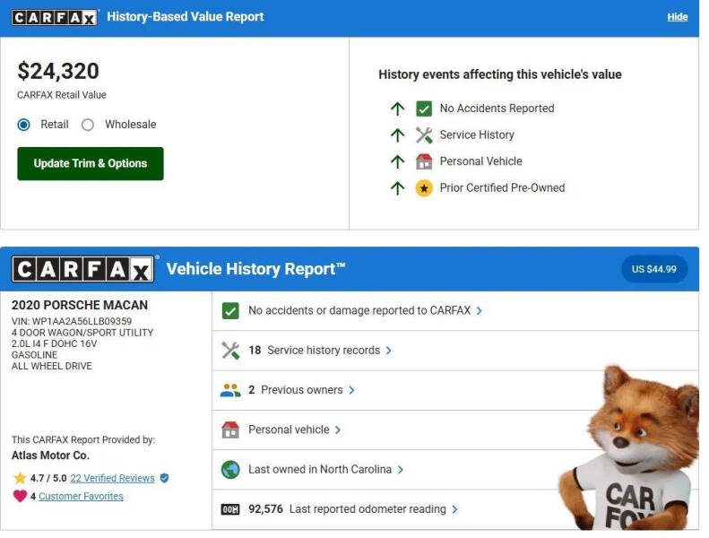Expand No accidents or damage reported chevron
The width and height of the screenshot is (709, 538).
coord(480,311)
